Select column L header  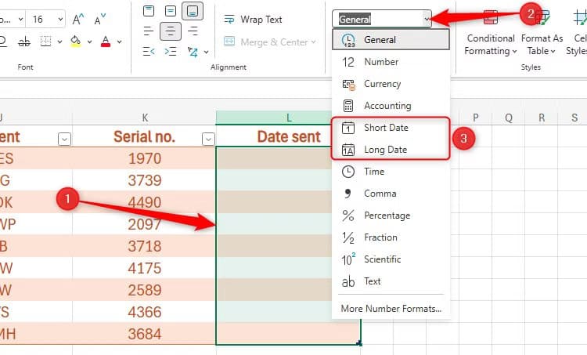(289, 118)
